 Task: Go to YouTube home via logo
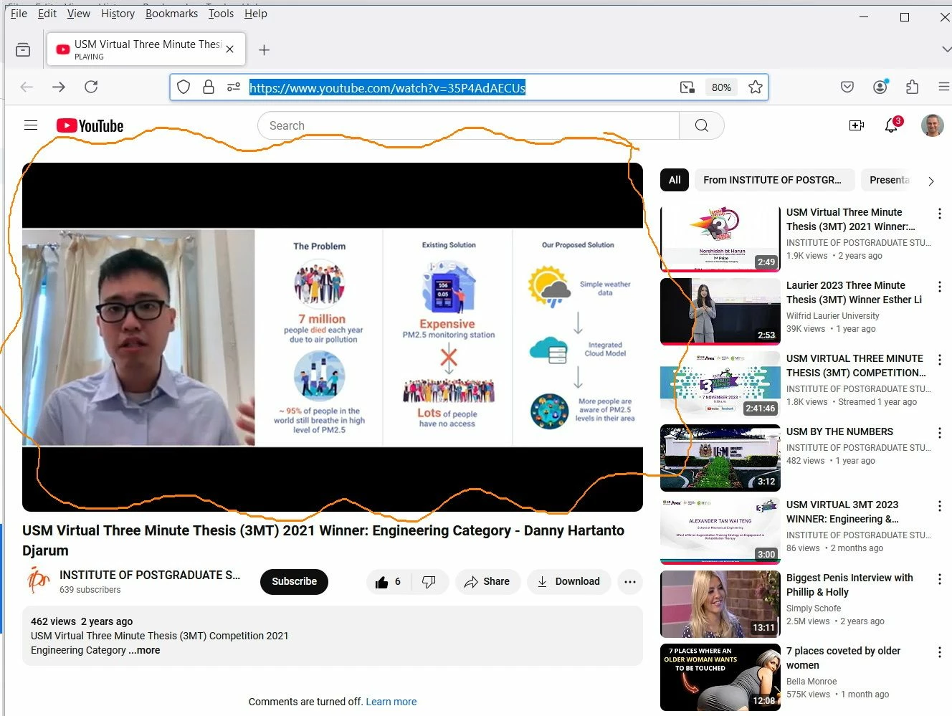90,126
